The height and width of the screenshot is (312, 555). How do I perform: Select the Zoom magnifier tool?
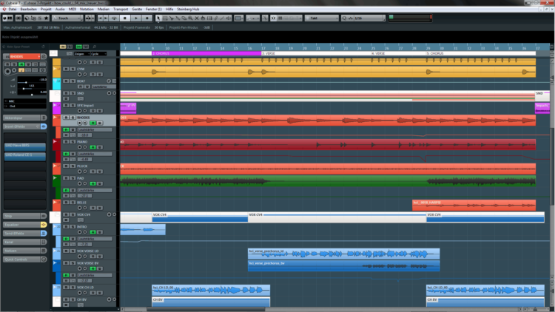pyautogui.click(x=190, y=18)
